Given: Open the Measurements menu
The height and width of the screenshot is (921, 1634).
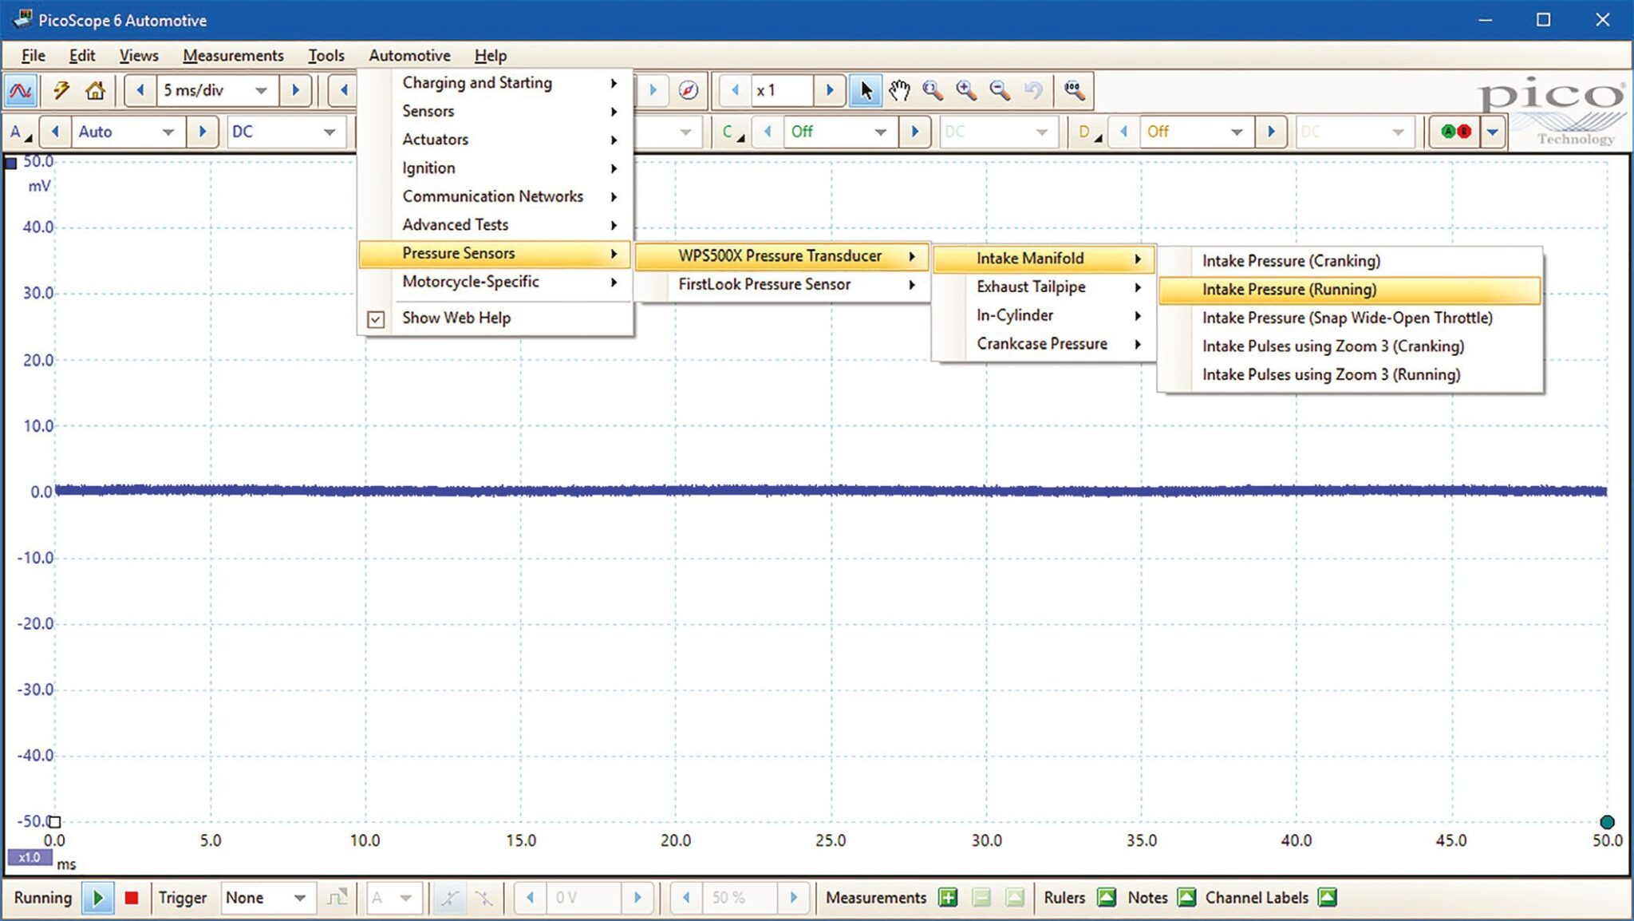Looking at the screenshot, I should pos(233,56).
